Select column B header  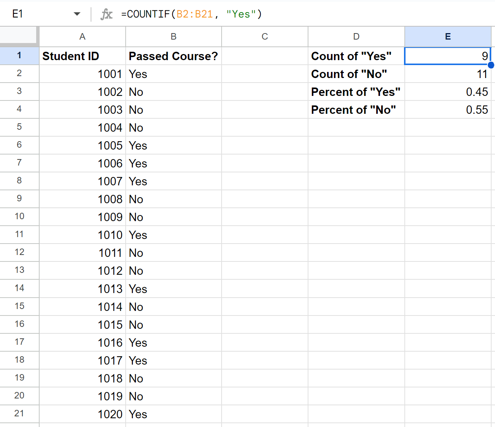[x=174, y=37]
